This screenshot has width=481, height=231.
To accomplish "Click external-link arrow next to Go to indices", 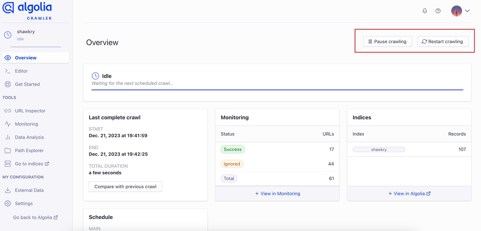I will 47,163.
